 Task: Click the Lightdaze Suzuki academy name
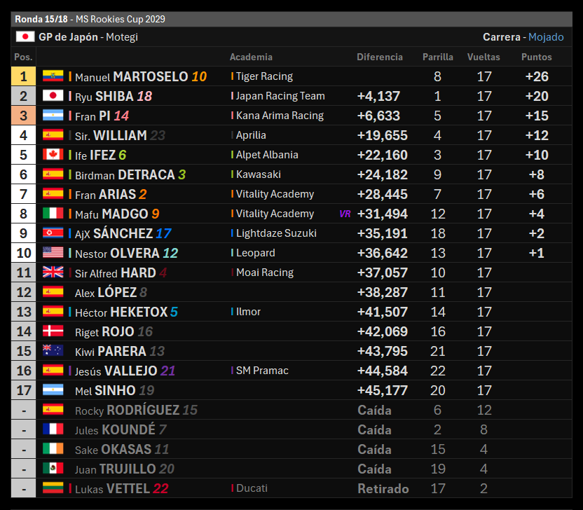coord(276,233)
